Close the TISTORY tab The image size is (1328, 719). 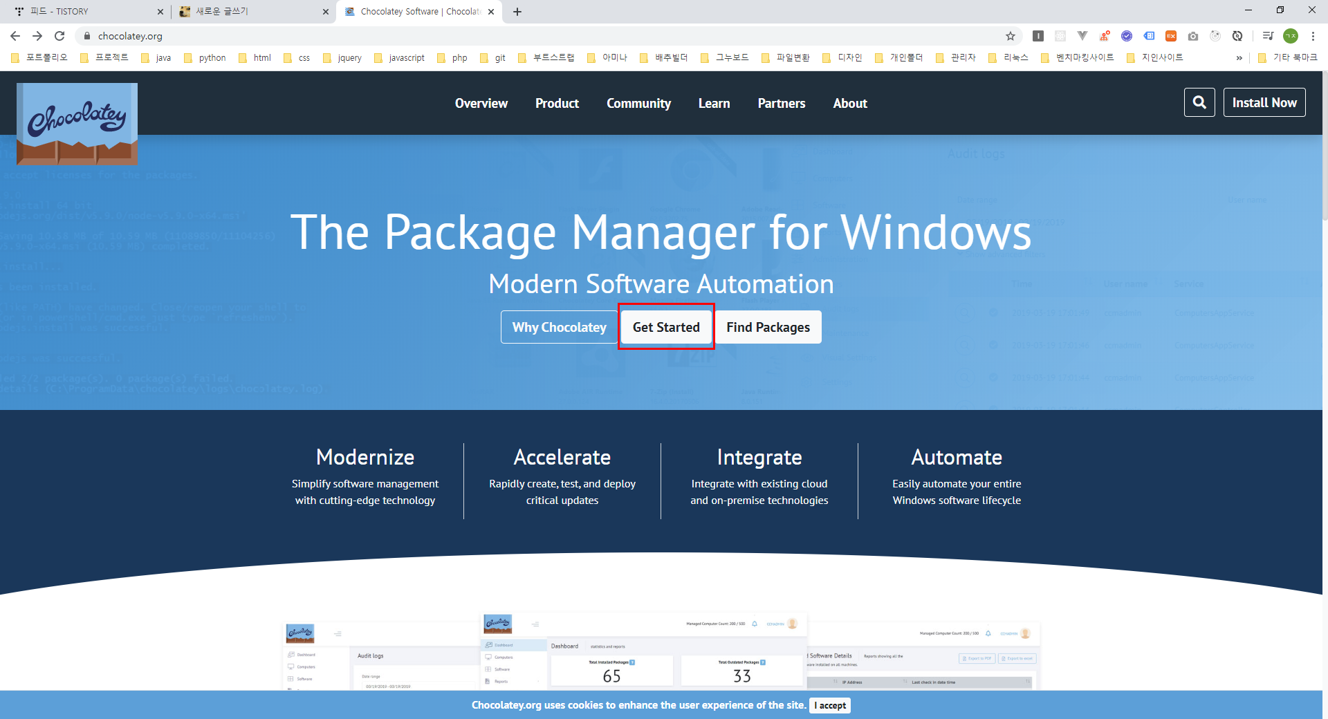(160, 12)
